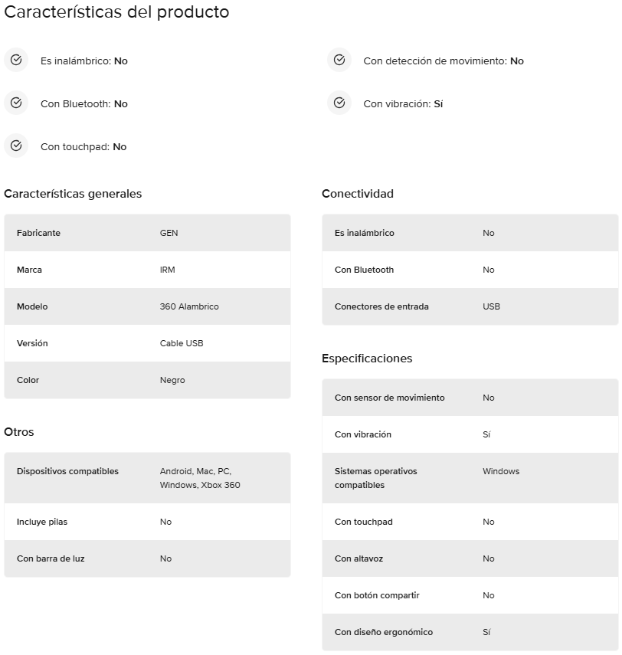The width and height of the screenshot is (622, 655).
Task: Click the 'Dispositivos compatibles' row
Action: [148, 478]
